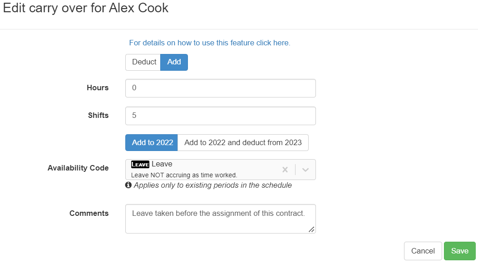The width and height of the screenshot is (478, 263).
Task: Select the Add option
Action: [x=174, y=62]
